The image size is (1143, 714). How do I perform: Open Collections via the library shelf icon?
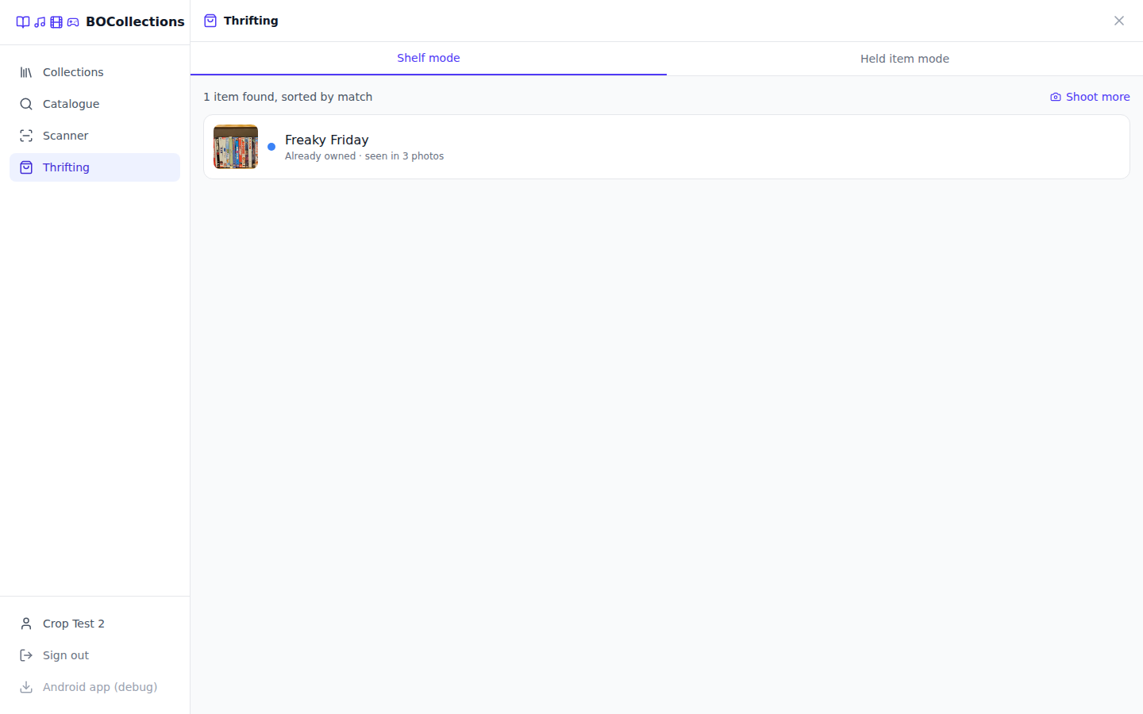click(x=26, y=72)
